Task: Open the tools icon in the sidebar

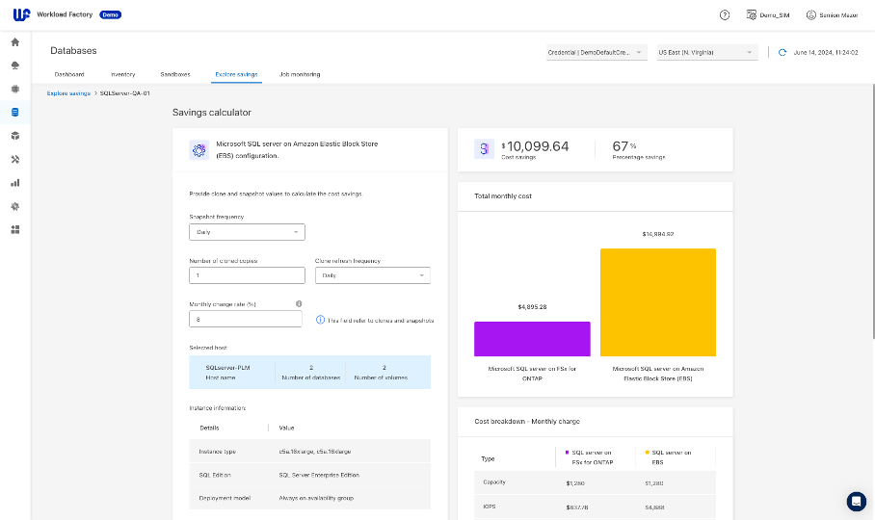Action: pyautogui.click(x=14, y=159)
